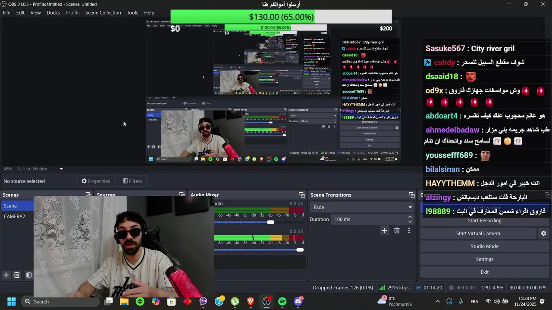Viewport: 552px width, 310px height.
Task: Click the 30.00 / 30.00 FPS status text
Action: point(528,288)
